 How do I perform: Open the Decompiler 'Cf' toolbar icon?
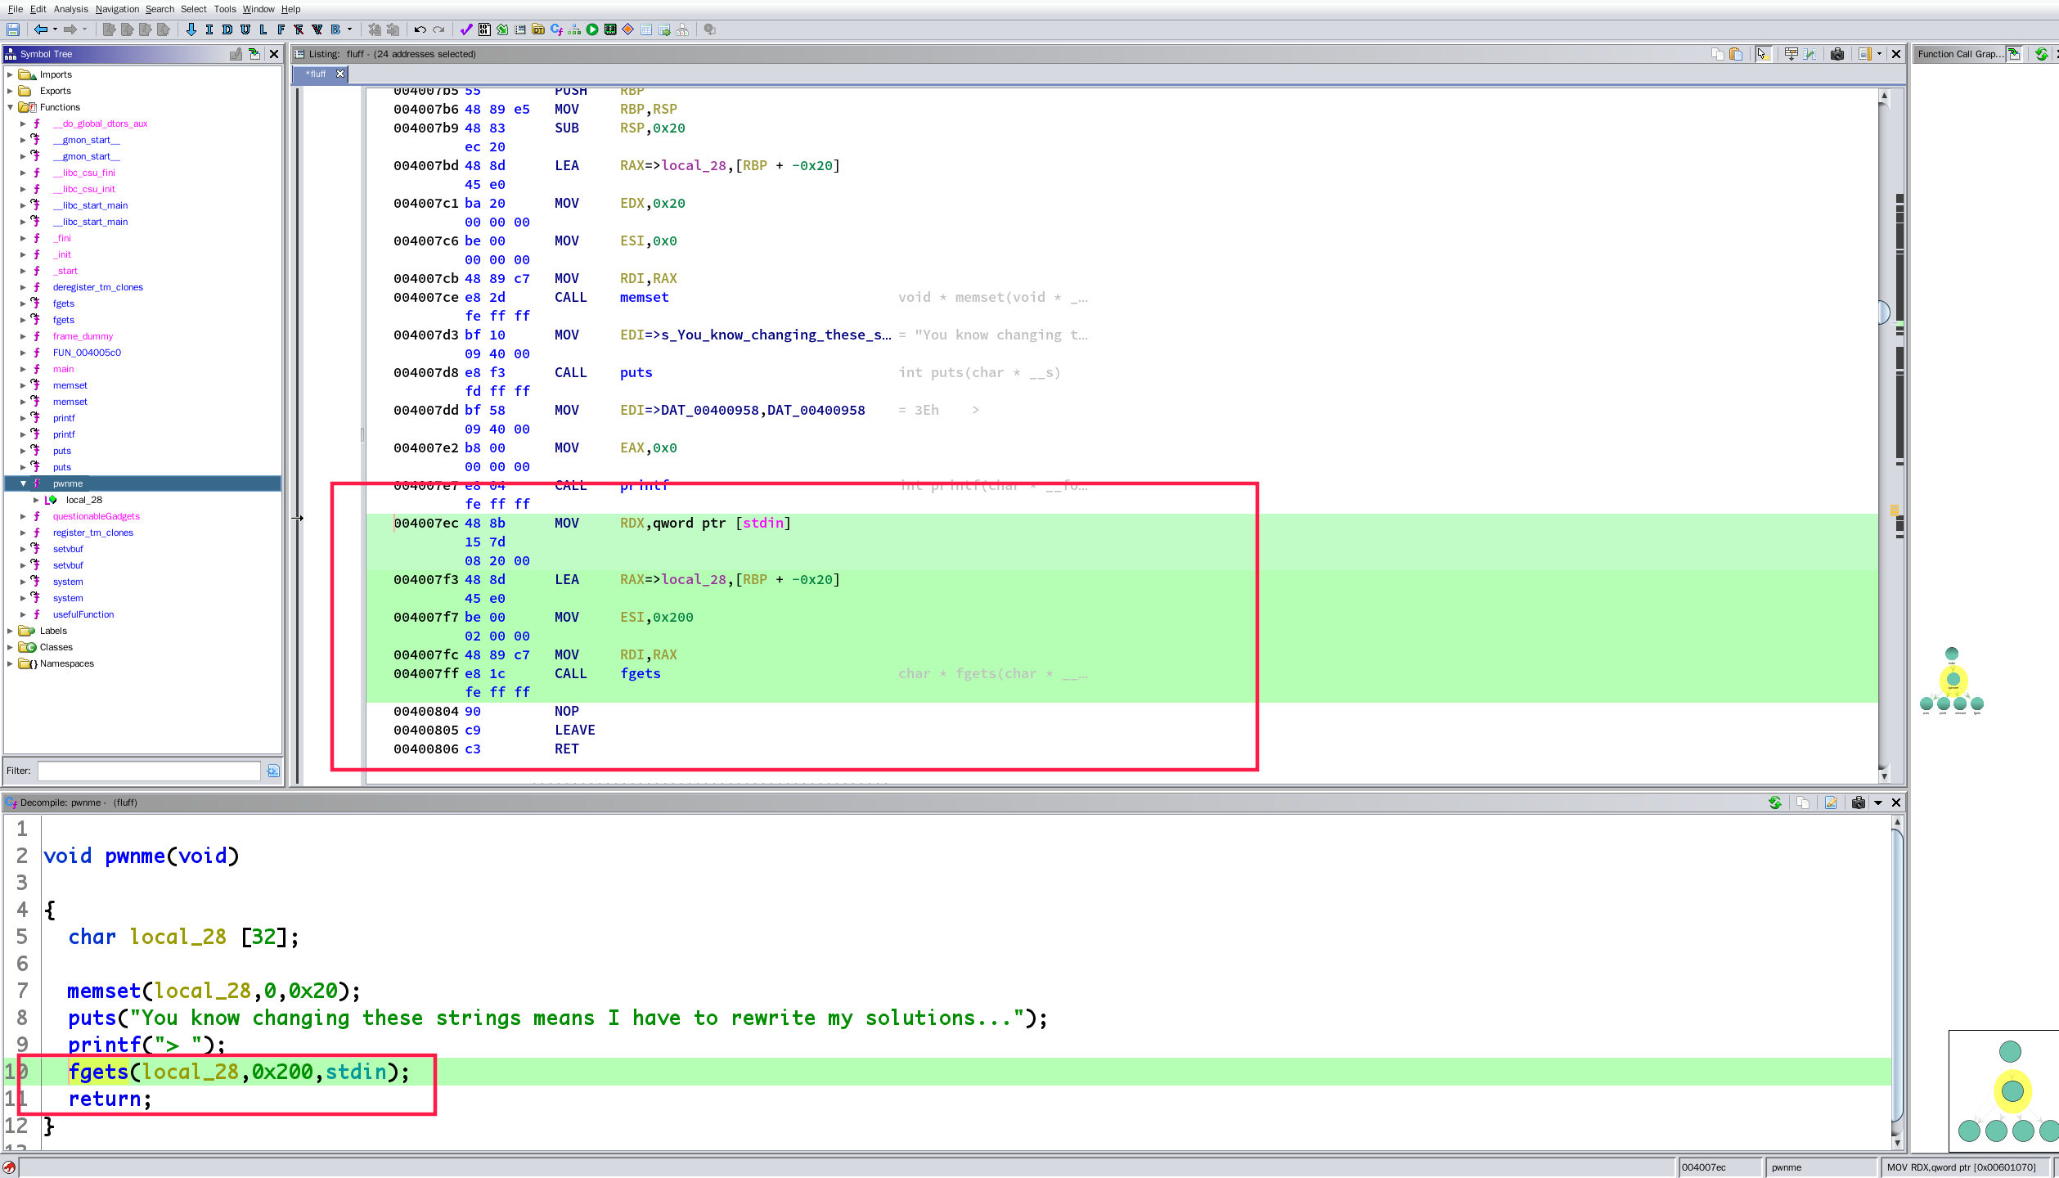point(556,29)
